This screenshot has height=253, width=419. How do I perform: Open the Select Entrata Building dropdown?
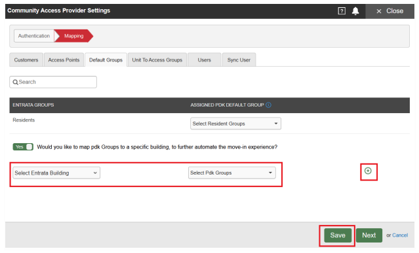click(56, 173)
